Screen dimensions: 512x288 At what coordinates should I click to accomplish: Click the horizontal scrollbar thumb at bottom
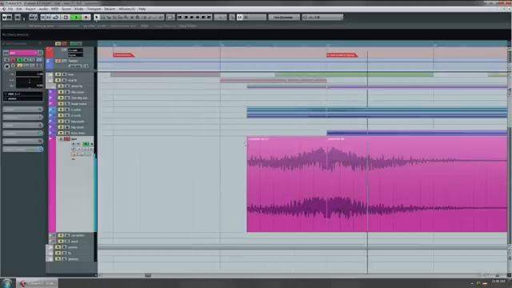(148, 275)
